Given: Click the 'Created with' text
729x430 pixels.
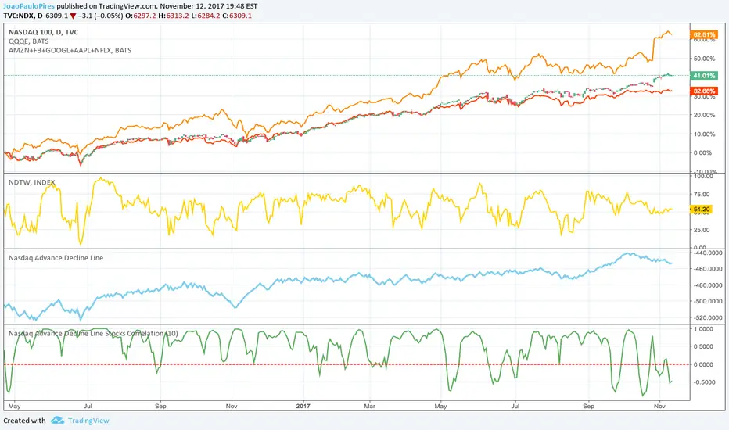Looking at the screenshot, I should tap(25, 421).
